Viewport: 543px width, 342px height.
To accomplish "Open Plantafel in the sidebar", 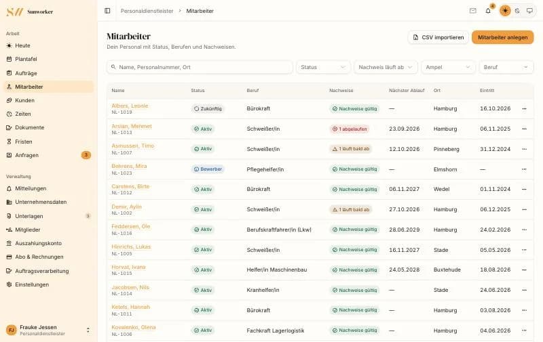I will 48,59.
